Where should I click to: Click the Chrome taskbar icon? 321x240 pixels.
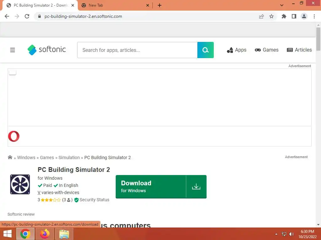click(25, 234)
